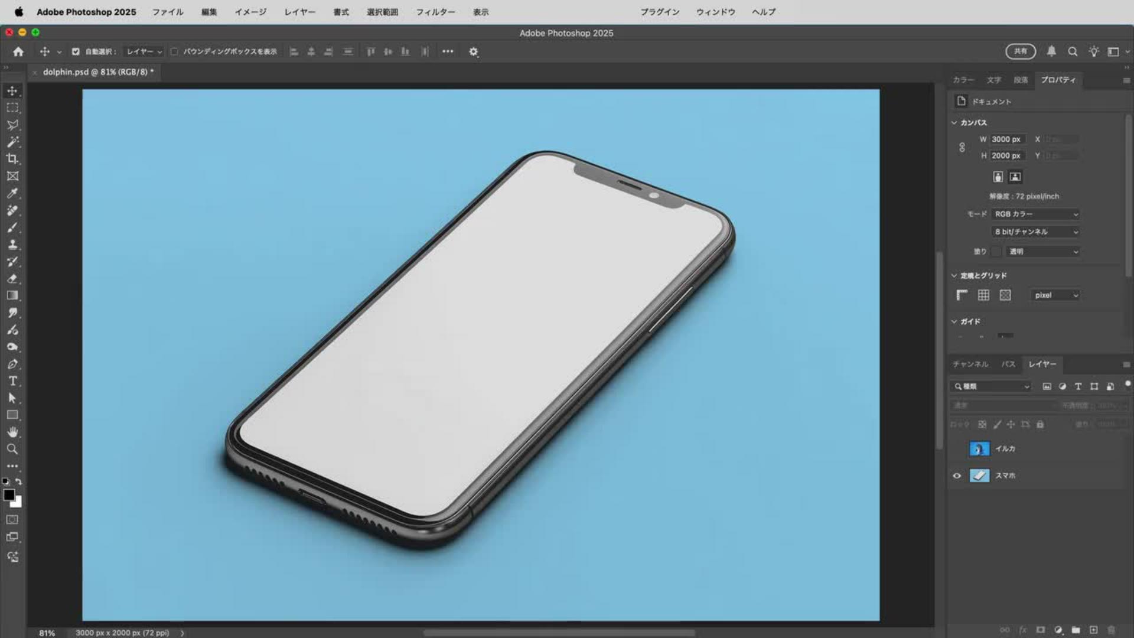The height and width of the screenshot is (638, 1134).
Task: Hide the スマホ layer
Action: click(957, 476)
